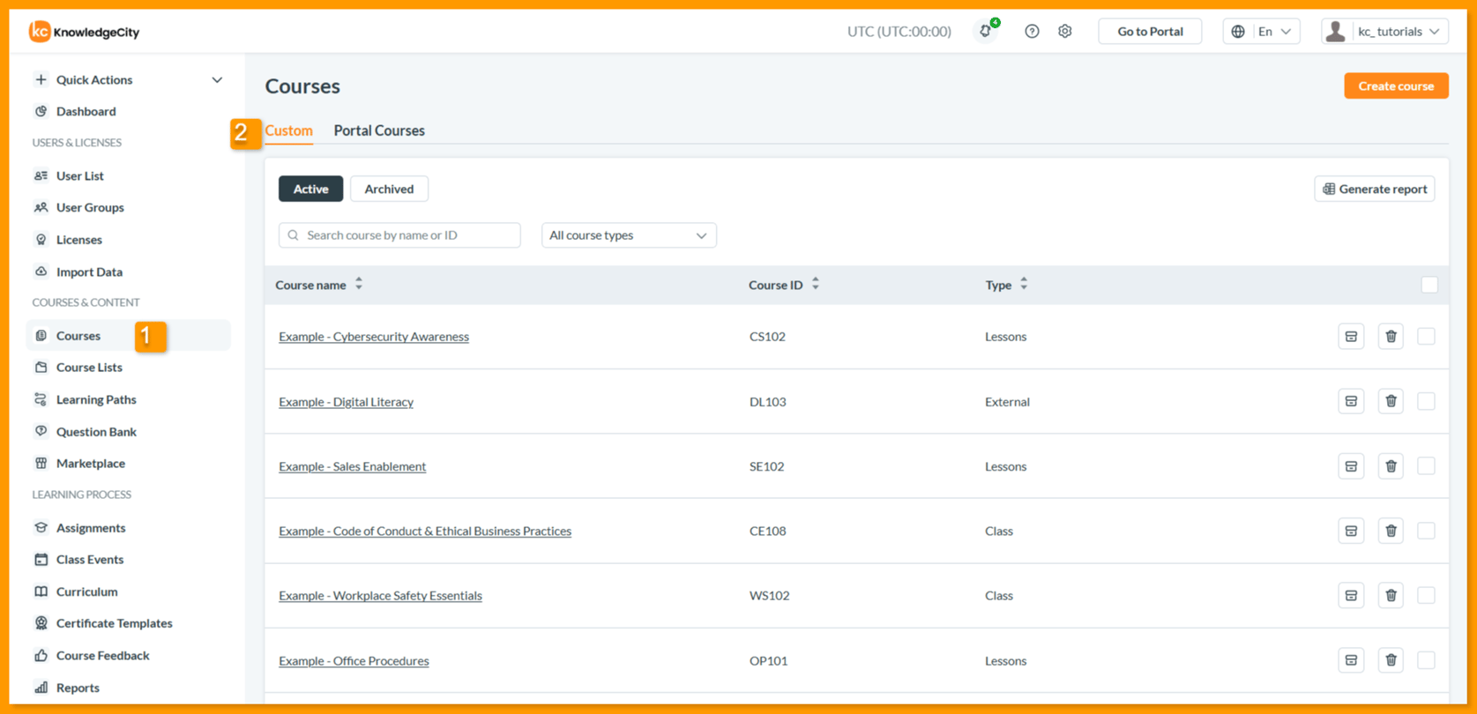Select the Code of Conduct row checkbox
Viewport: 1477px width, 714px height.
pyautogui.click(x=1426, y=531)
